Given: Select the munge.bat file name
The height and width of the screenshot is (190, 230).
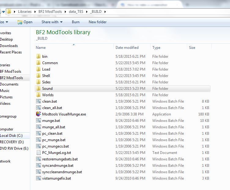Looking at the screenshot, I should pyautogui.click(x=51, y=121).
